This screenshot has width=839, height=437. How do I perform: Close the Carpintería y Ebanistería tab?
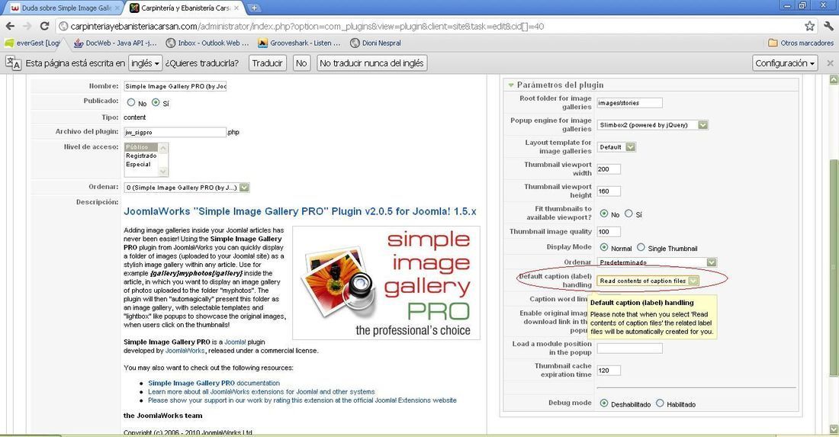237,8
